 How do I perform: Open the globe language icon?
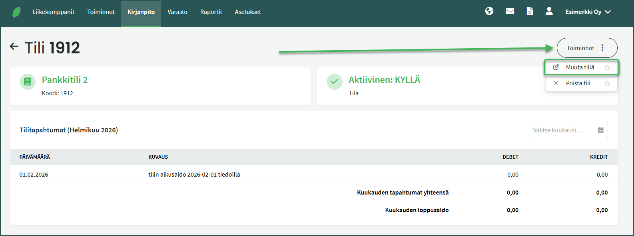click(x=489, y=11)
